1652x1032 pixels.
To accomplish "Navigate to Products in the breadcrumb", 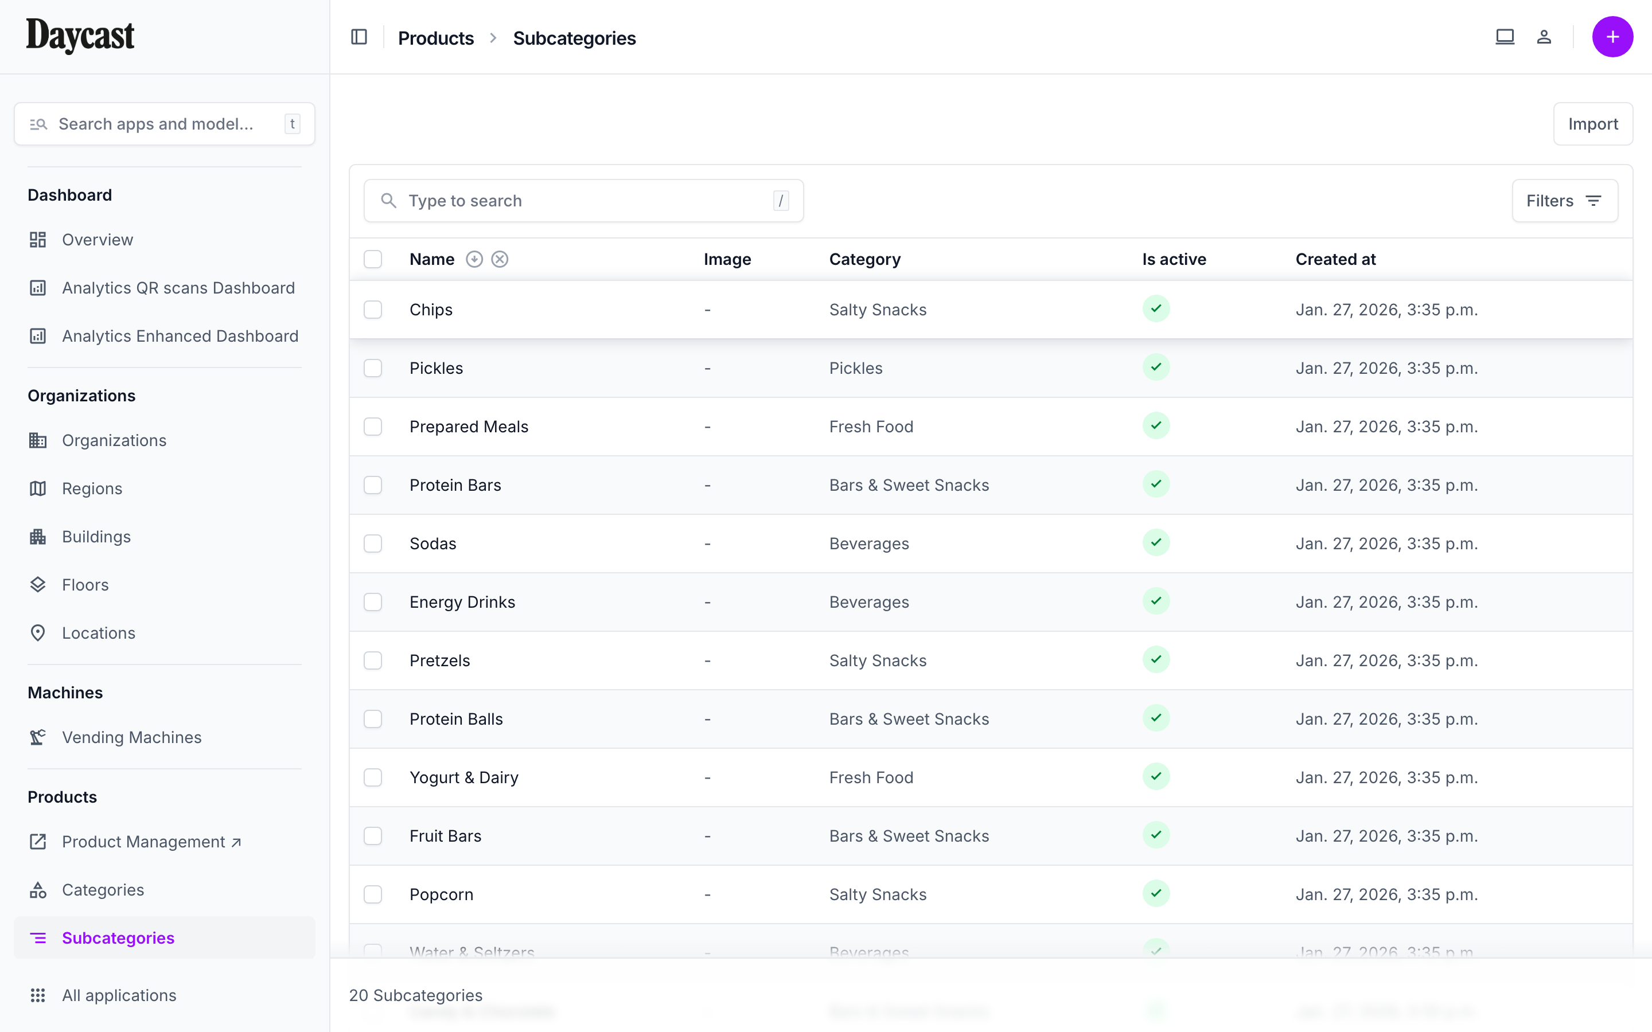I will (x=435, y=38).
